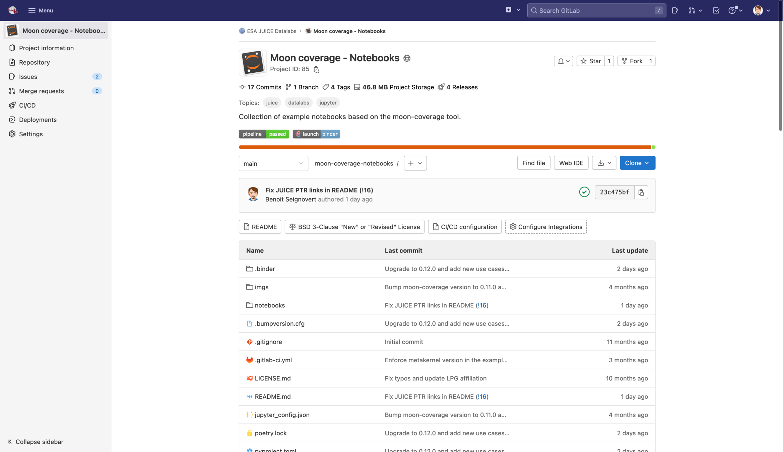Click the GitLab logo in the top bar
Image resolution: width=783 pixels, height=452 pixels.
point(13,10)
